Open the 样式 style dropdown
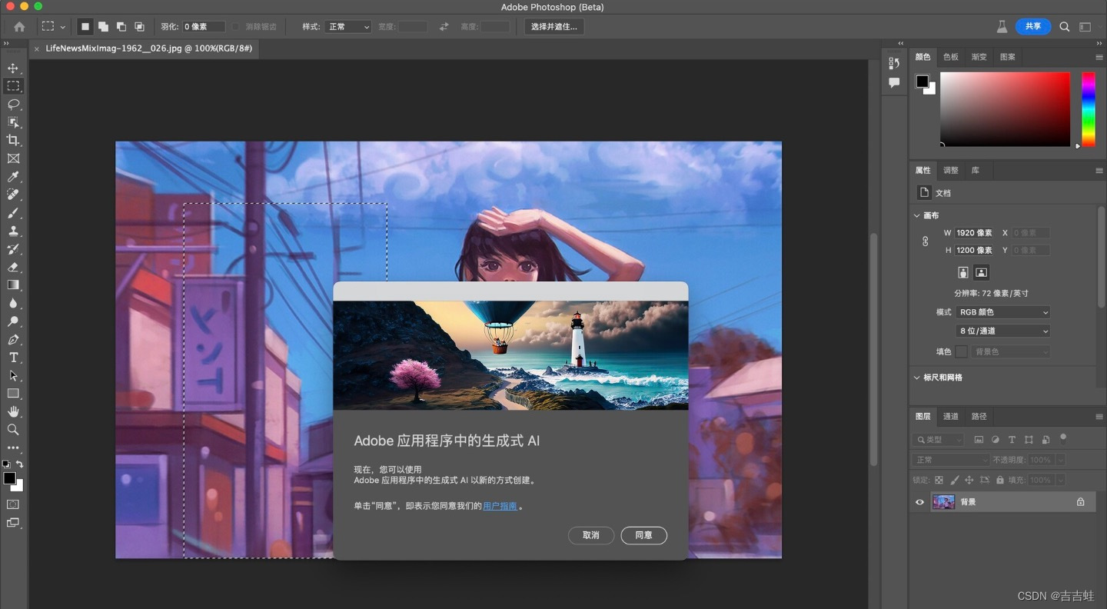1107x609 pixels. (x=347, y=26)
